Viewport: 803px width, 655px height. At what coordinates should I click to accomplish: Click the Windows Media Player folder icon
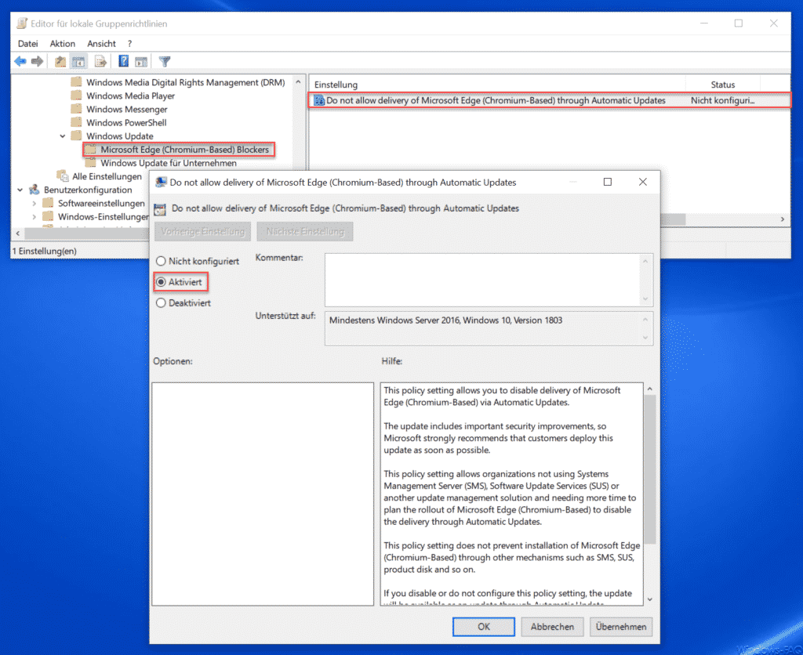point(76,95)
